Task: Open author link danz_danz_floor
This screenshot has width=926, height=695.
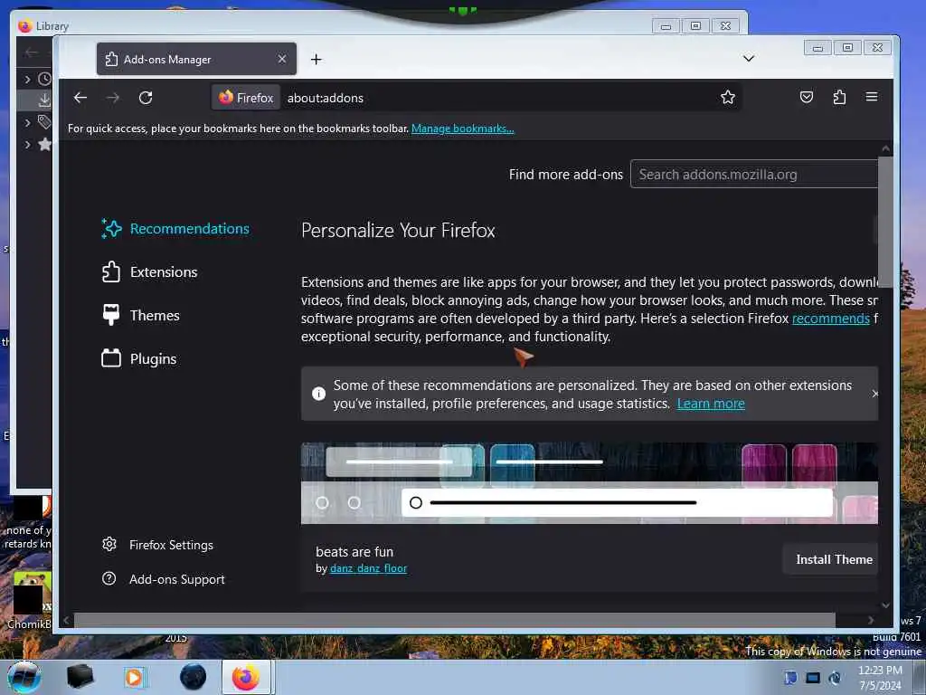Action: [x=368, y=568]
